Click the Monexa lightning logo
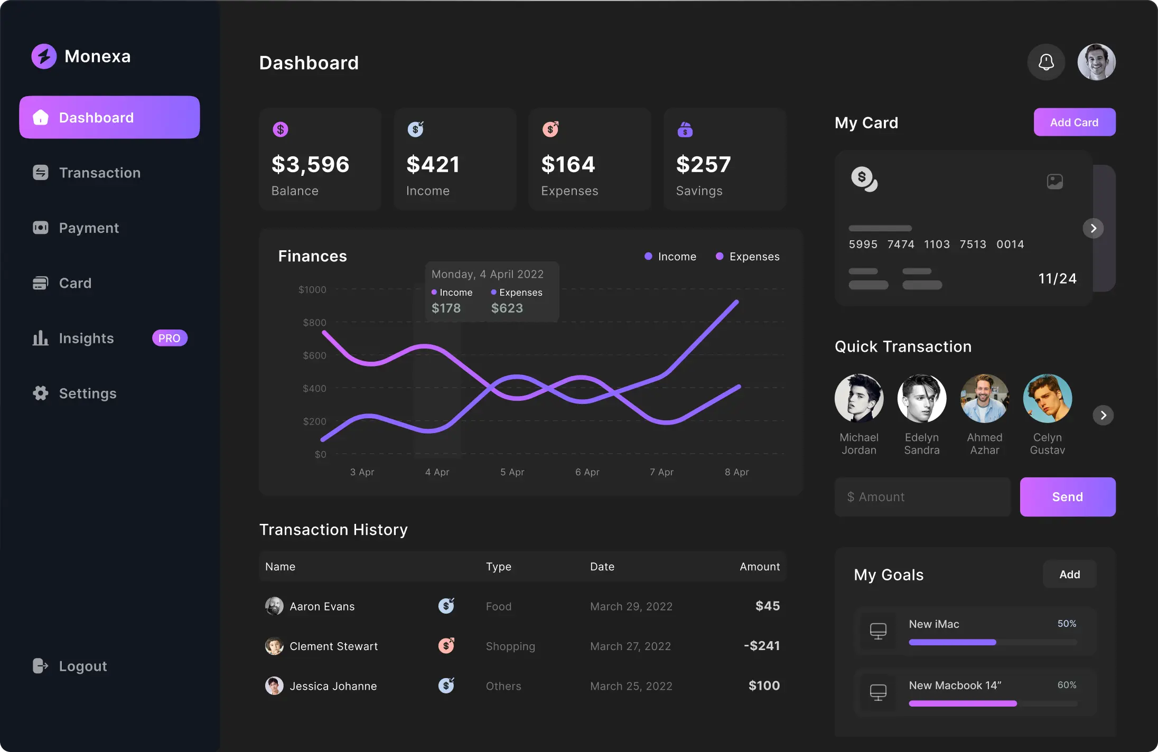 click(x=43, y=56)
